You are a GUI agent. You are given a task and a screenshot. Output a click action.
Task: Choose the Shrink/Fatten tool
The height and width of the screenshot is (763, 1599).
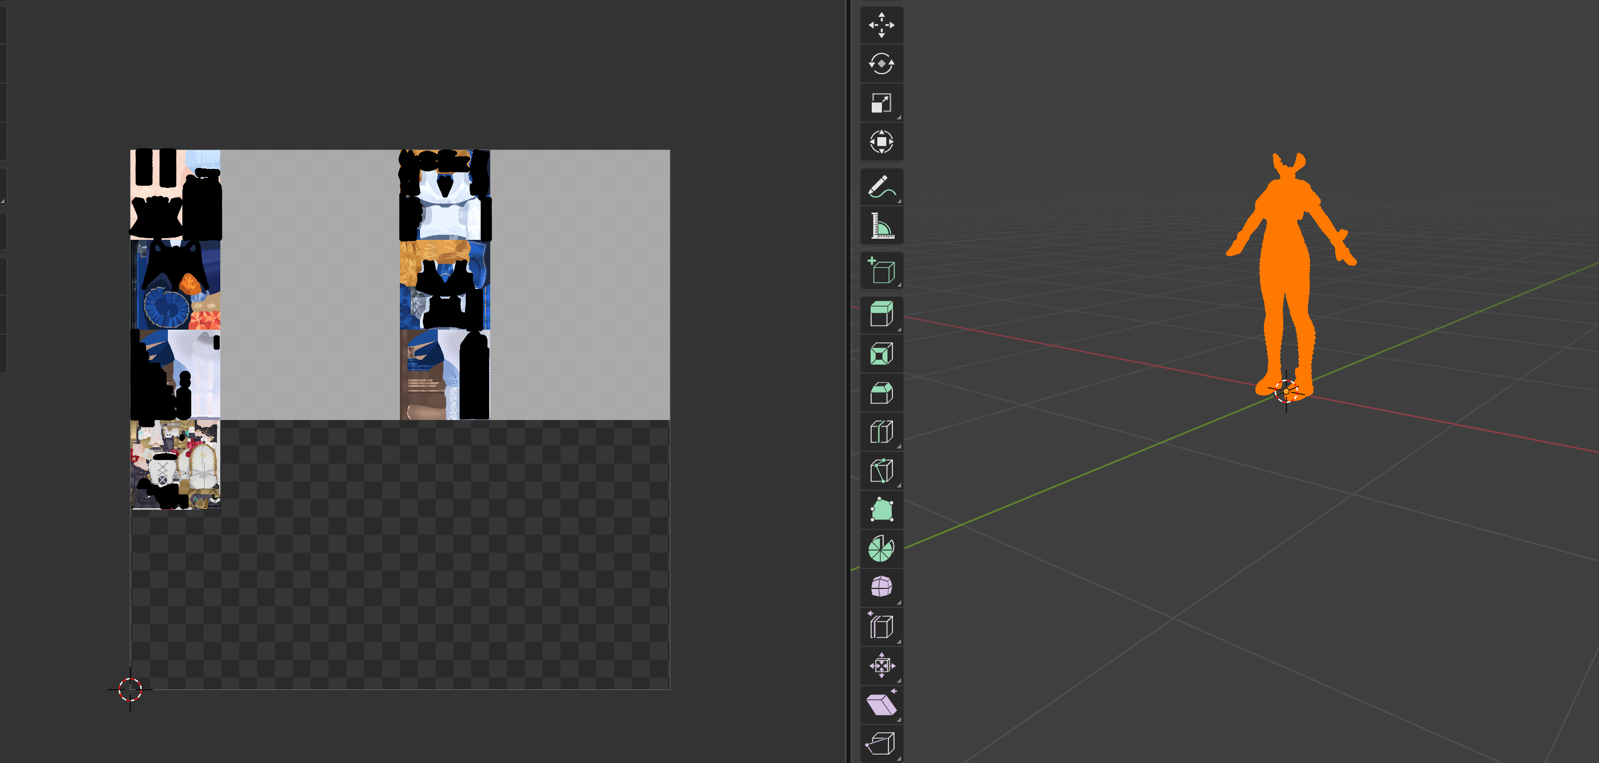tap(881, 665)
